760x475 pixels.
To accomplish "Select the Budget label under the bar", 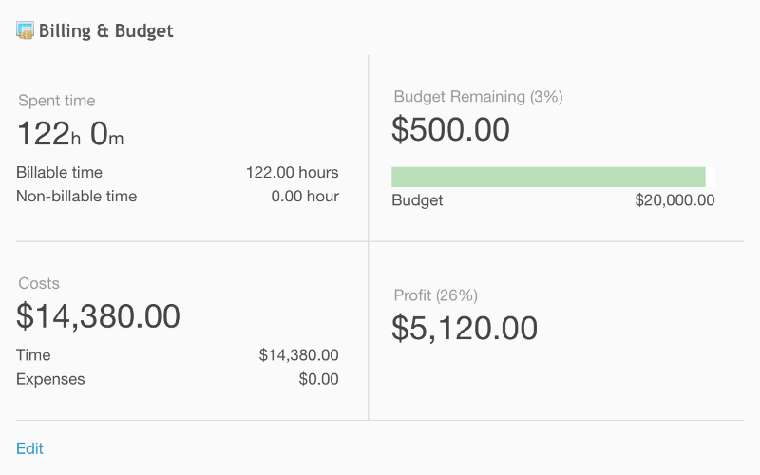I will (x=417, y=200).
